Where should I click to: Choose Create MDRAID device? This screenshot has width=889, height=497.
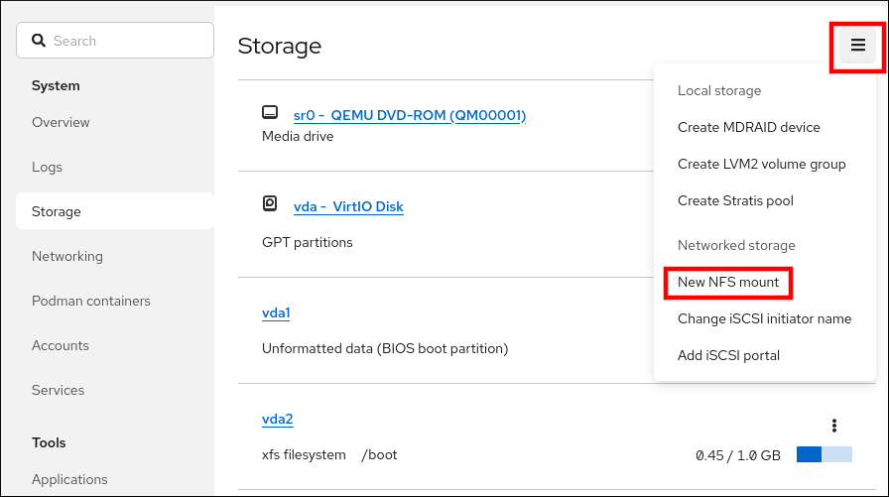[748, 127]
